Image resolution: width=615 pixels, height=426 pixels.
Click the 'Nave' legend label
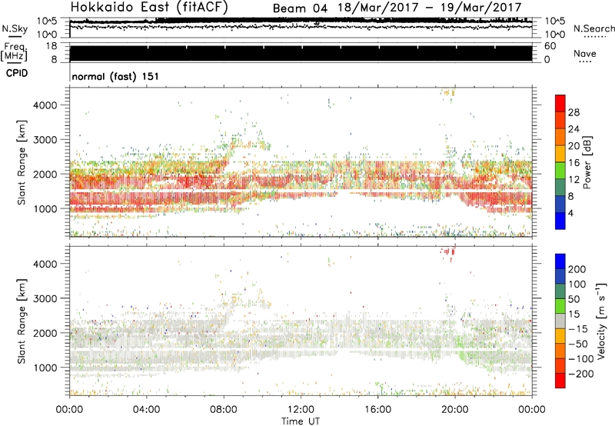point(584,53)
